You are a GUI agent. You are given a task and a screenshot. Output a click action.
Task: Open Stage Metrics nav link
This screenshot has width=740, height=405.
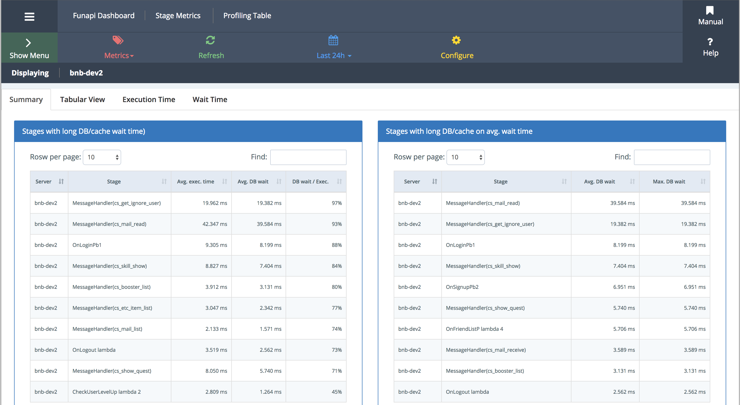point(178,16)
